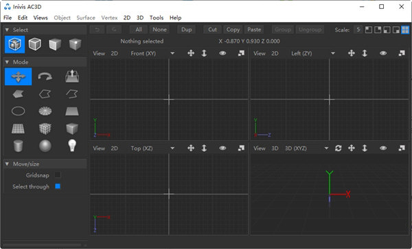
Task: Click the Dup duplicate button
Action: pos(187,30)
